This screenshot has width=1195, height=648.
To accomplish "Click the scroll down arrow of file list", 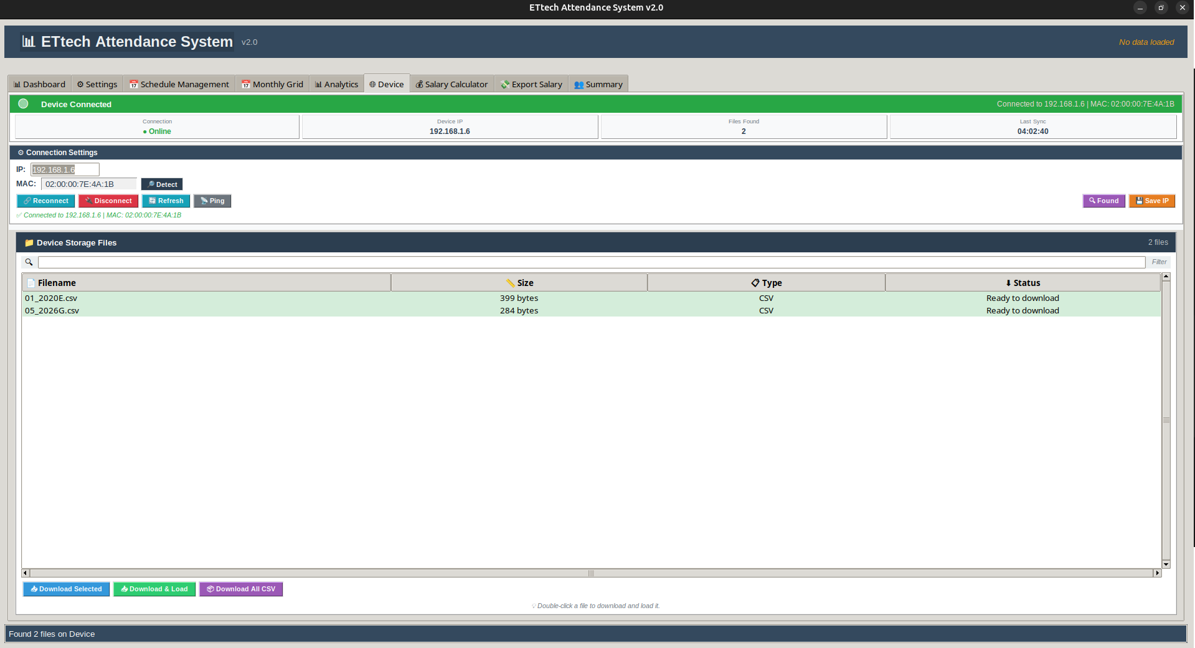I will click(x=1166, y=565).
